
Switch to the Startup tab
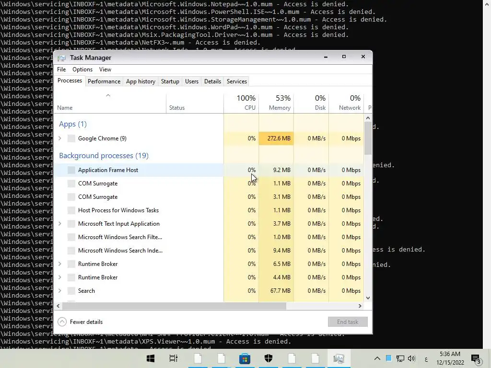click(x=170, y=81)
